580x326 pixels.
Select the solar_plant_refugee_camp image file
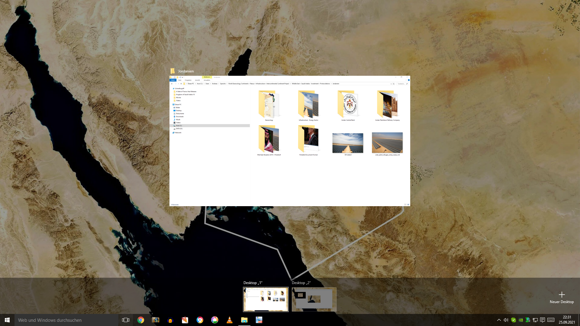coord(387,143)
